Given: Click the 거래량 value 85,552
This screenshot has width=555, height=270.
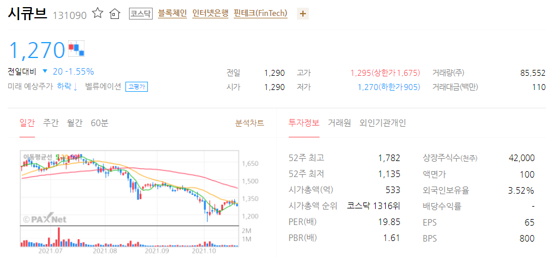Looking at the screenshot, I should pos(533,73).
